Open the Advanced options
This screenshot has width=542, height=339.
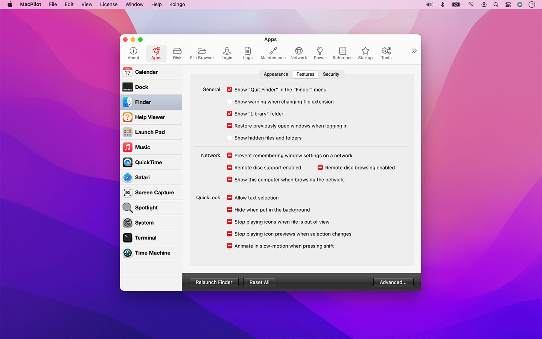393,282
